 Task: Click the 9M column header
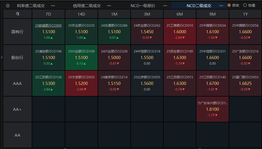pyautogui.click(x=212, y=14)
